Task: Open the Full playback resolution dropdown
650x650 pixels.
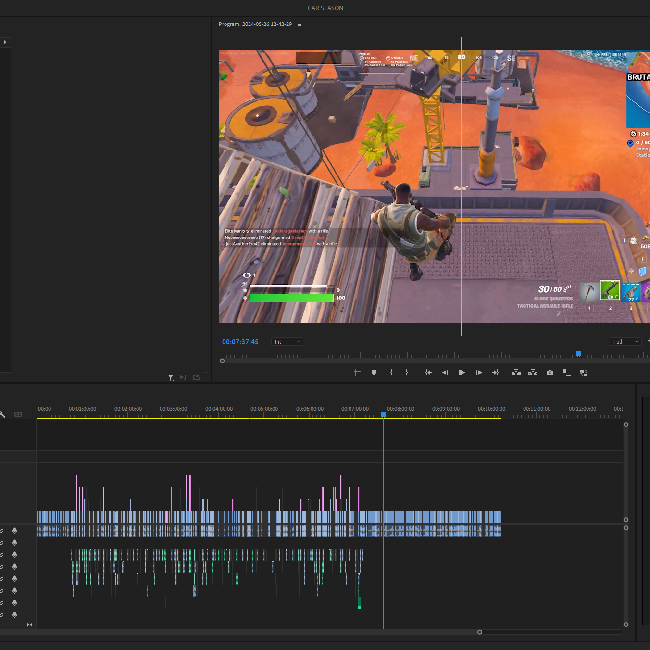Action: click(625, 342)
